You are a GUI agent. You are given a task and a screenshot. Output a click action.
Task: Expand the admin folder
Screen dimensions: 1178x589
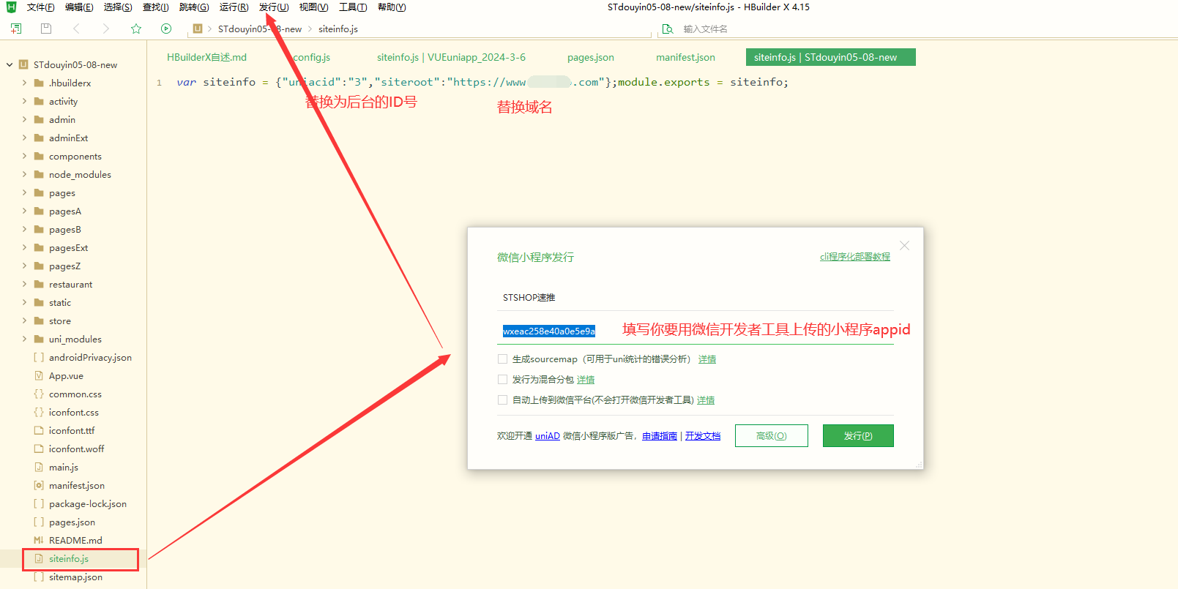click(x=24, y=119)
